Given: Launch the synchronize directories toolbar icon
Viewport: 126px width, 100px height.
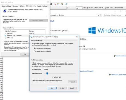Looking at the screenshot, I should coord(58,4).
